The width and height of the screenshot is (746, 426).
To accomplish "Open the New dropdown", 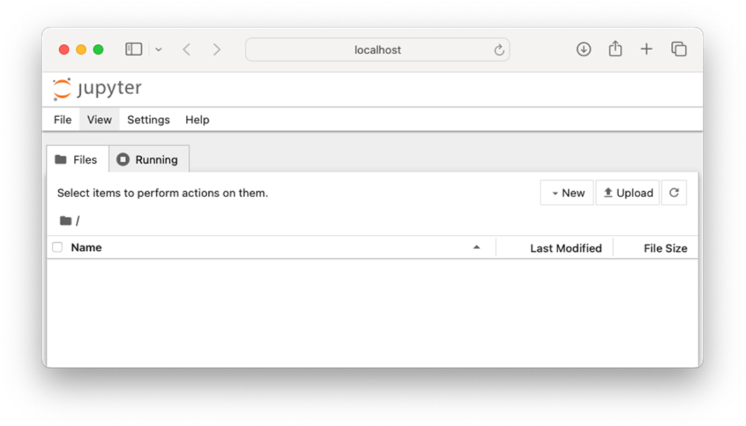I will (x=567, y=193).
